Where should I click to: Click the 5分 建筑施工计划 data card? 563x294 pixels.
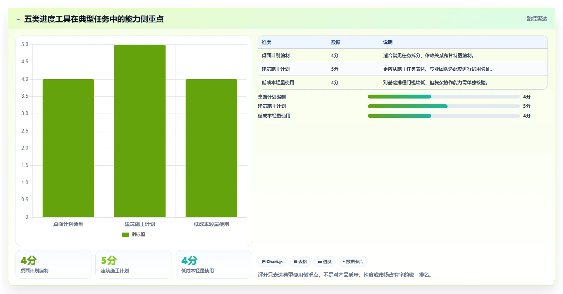click(134, 264)
